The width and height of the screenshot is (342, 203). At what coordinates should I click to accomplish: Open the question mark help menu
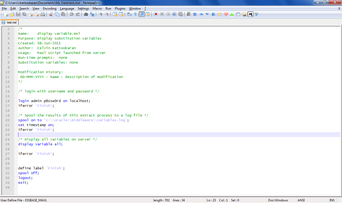[145, 9]
